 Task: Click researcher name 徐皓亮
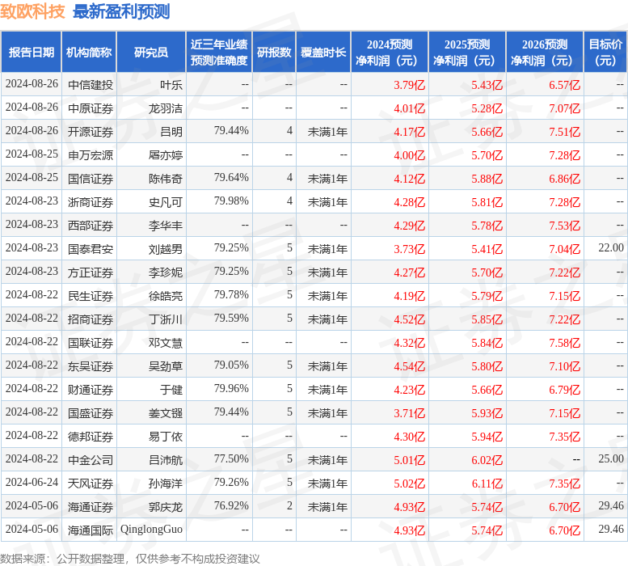click(x=166, y=296)
